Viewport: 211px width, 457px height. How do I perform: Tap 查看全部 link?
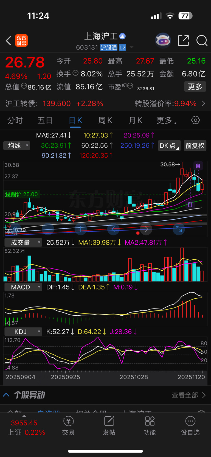(185, 395)
